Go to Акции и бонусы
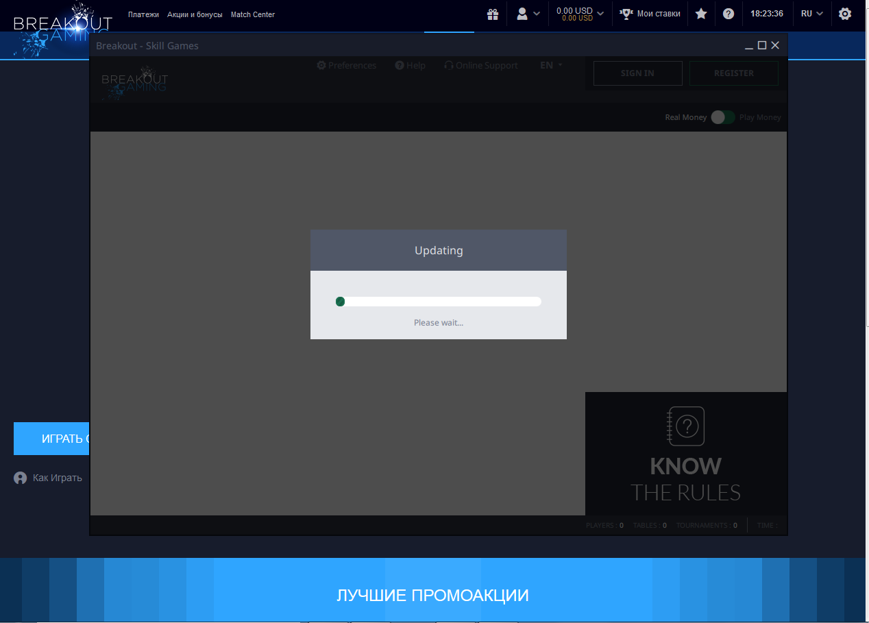Screen dimensions: 869x623 [x=195, y=14]
